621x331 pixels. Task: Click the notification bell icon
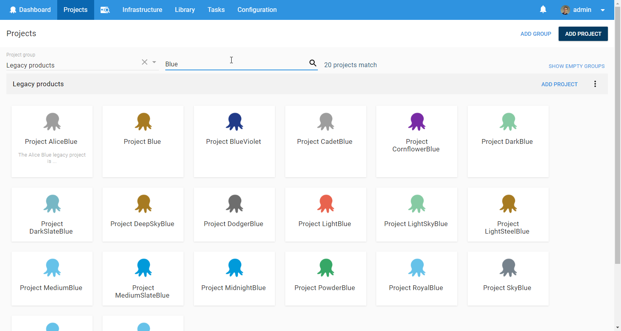pos(544,10)
